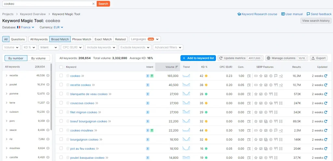Open the cookeo keyword link
The width and height of the screenshot is (333, 161).
point(75,76)
